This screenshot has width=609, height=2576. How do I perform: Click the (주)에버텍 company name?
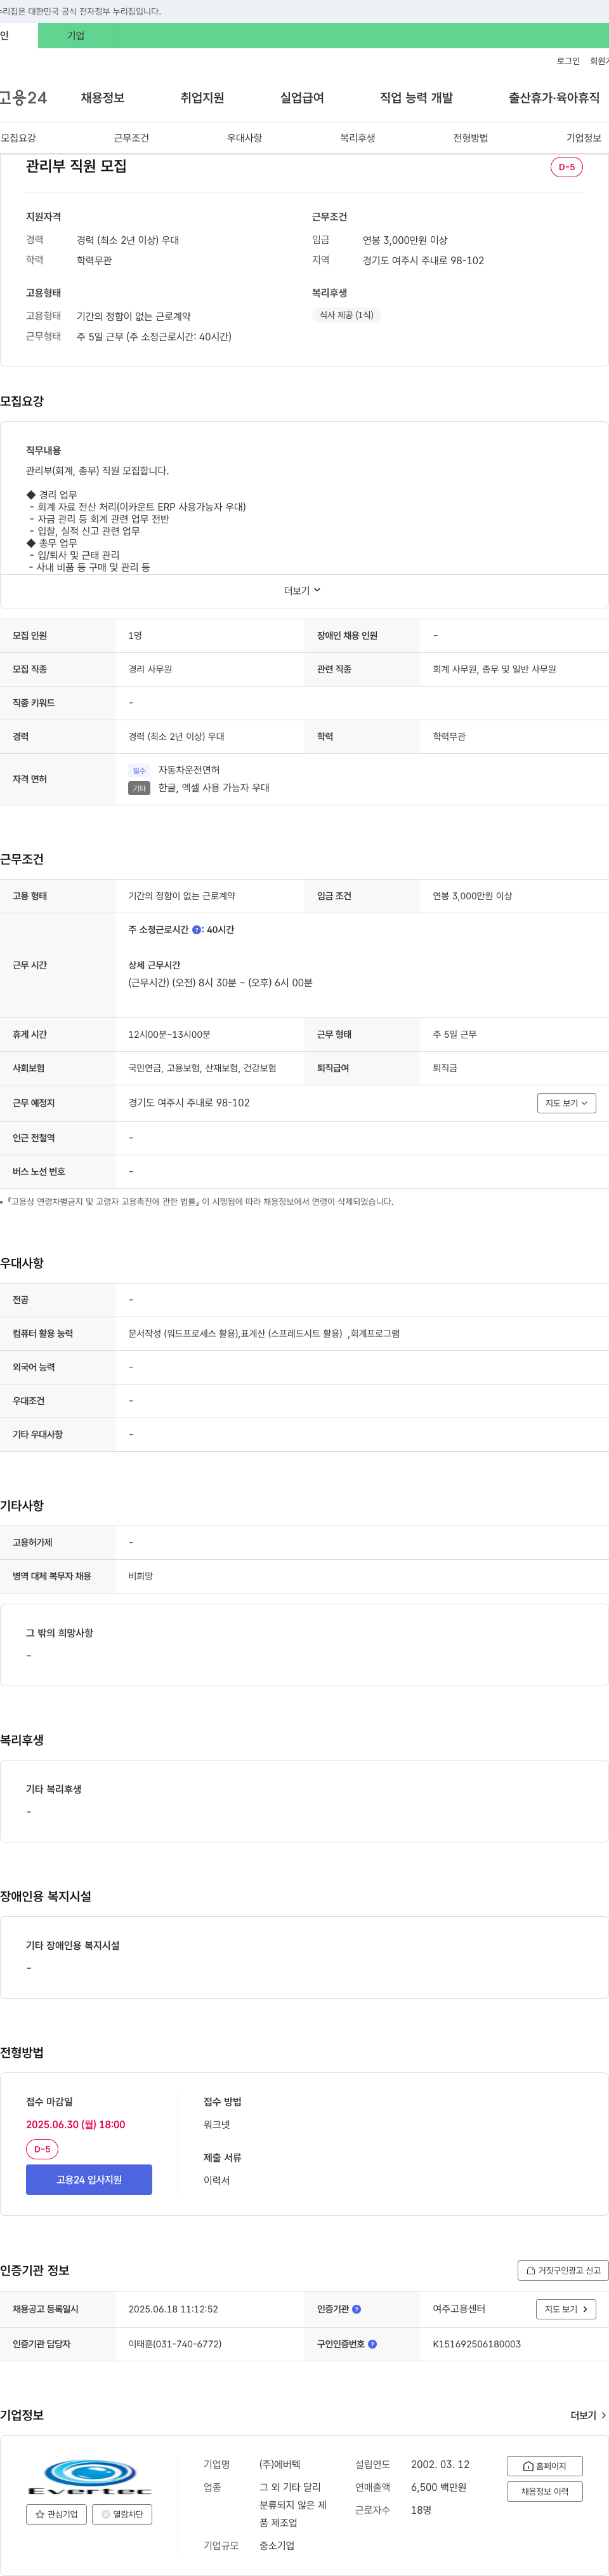click(280, 2465)
